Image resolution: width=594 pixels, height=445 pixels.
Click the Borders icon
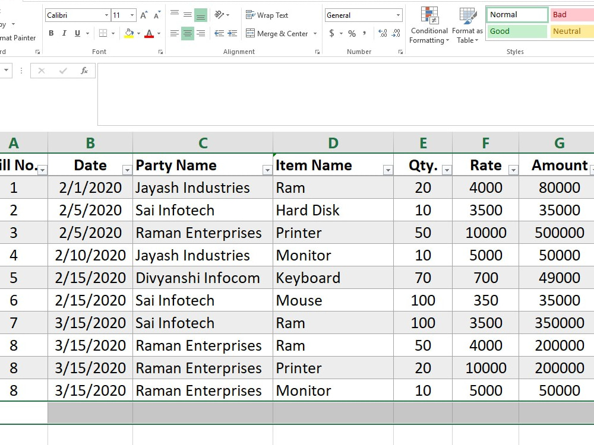point(103,33)
